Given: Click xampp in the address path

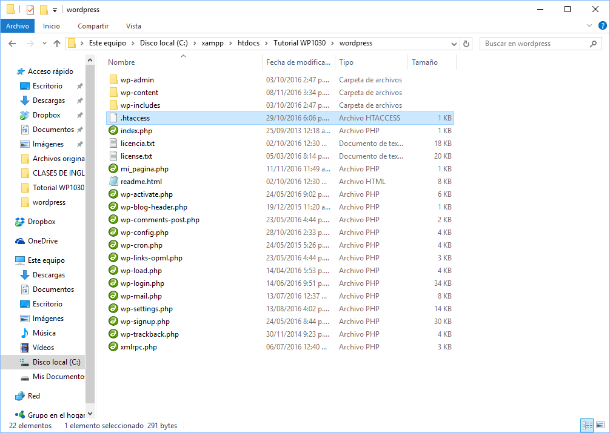Looking at the screenshot, I should (213, 43).
